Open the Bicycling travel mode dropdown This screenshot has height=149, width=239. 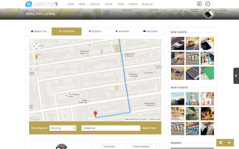(63, 128)
